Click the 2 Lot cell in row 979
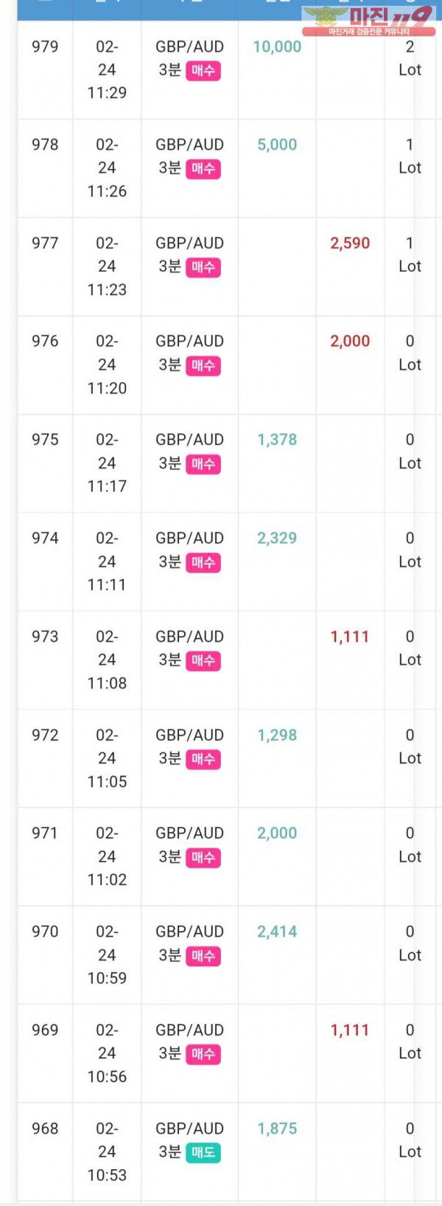 410,58
